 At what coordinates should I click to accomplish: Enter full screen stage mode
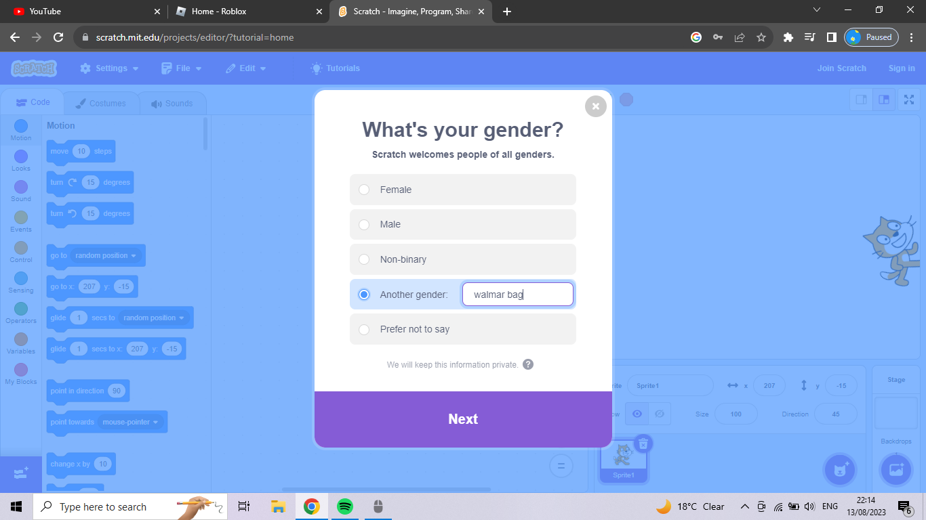(909, 100)
